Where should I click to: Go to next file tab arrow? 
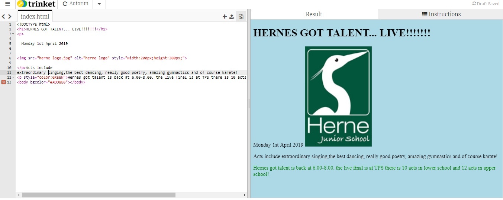coord(10,16)
